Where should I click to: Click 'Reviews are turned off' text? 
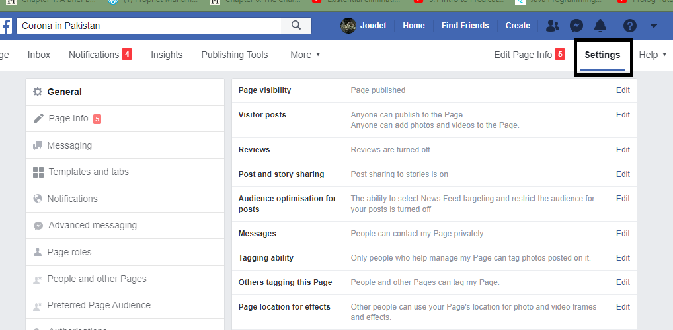[x=390, y=150]
